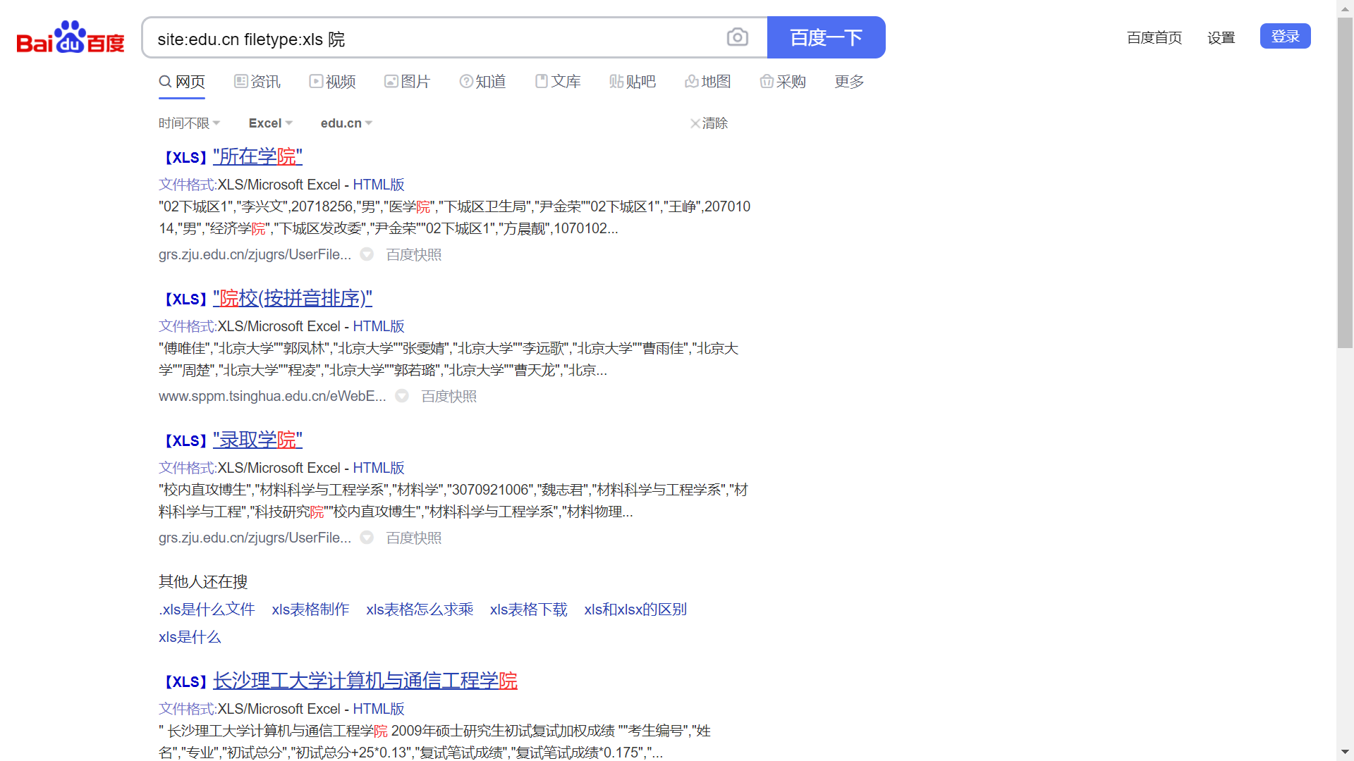Click the scroll down arrow on the scrollbar
Image resolution: width=1354 pixels, height=761 pixels.
coord(1345,753)
